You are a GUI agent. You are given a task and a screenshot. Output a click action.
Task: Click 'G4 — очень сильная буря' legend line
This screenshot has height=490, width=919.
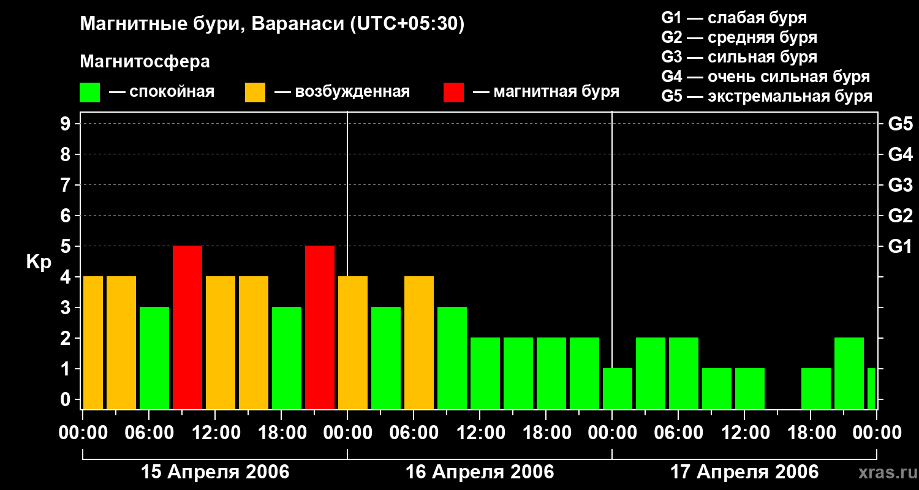pyautogui.click(x=766, y=77)
